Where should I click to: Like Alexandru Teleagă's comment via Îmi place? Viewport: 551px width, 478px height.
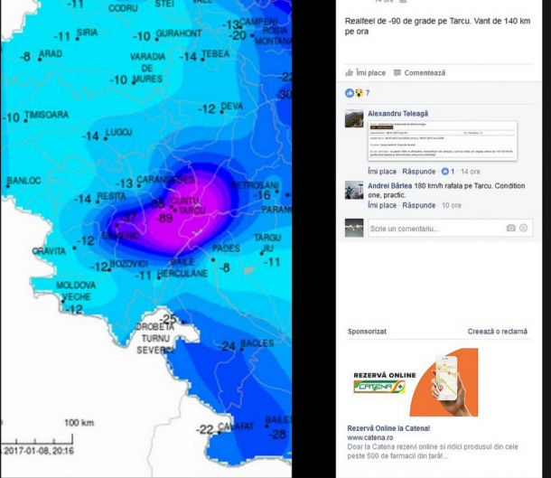coord(381,171)
